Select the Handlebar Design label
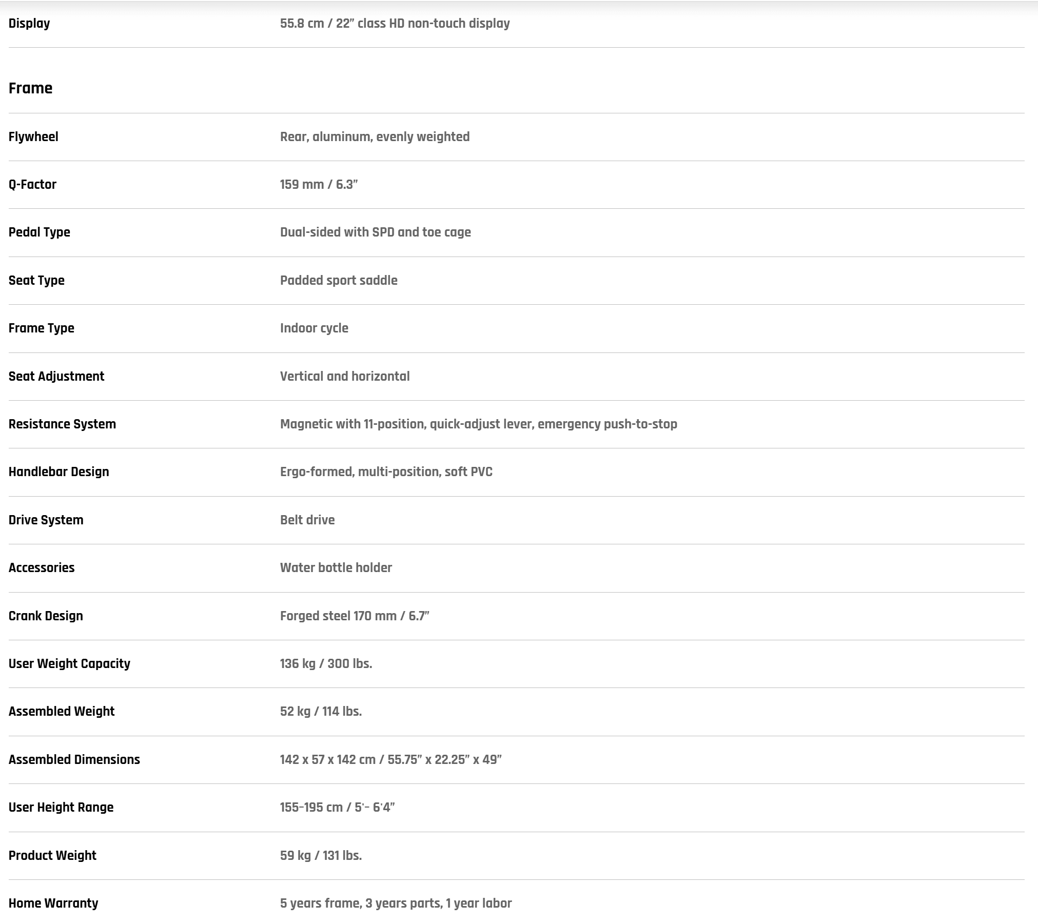 pos(59,472)
